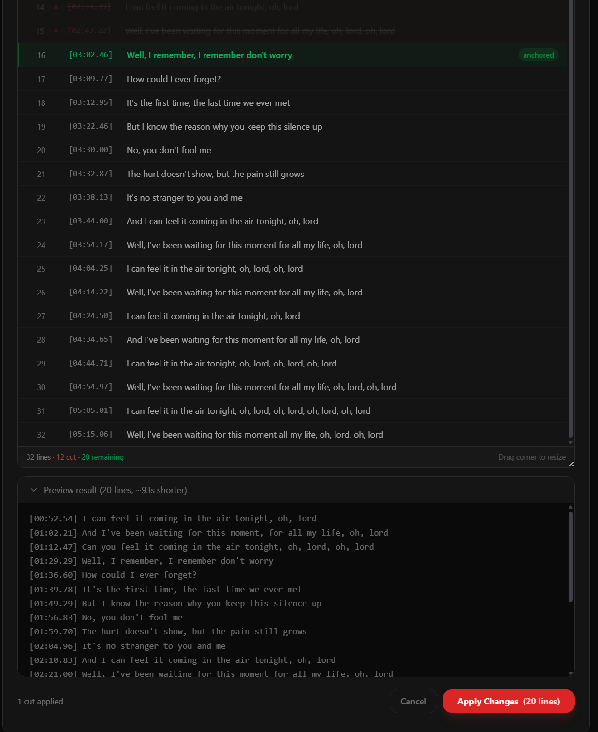Screen dimensions: 598x732
Task: Click the preview pane scrollbar thumb
Action: point(570,557)
